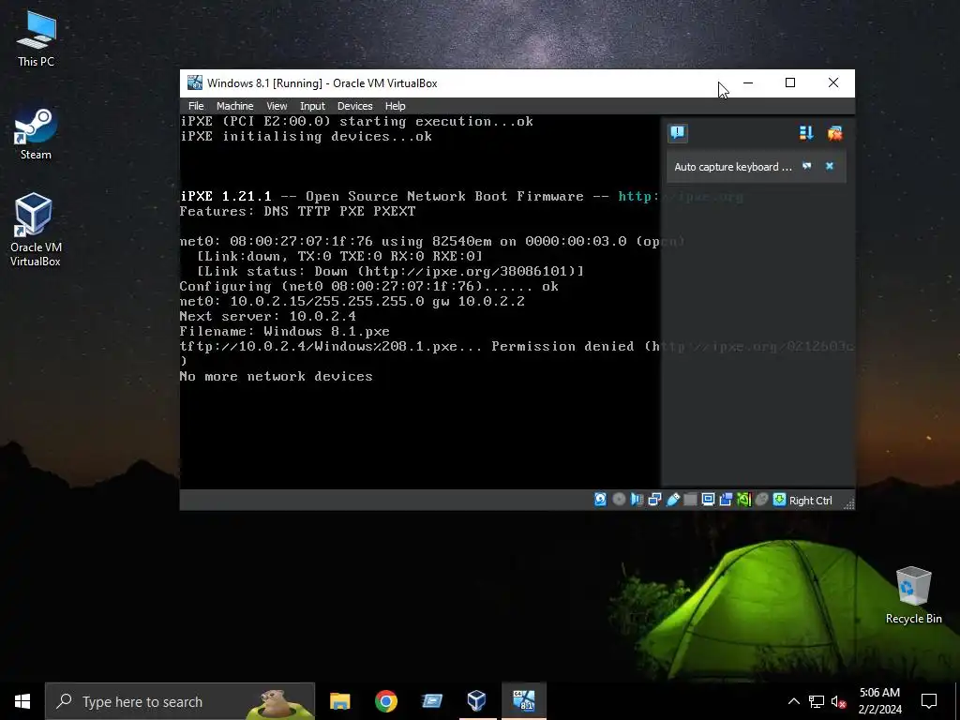Open the Help menu
The height and width of the screenshot is (720, 960).
[x=395, y=106]
